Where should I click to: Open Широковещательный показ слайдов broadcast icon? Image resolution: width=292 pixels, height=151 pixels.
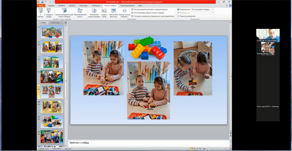[64, 13]
